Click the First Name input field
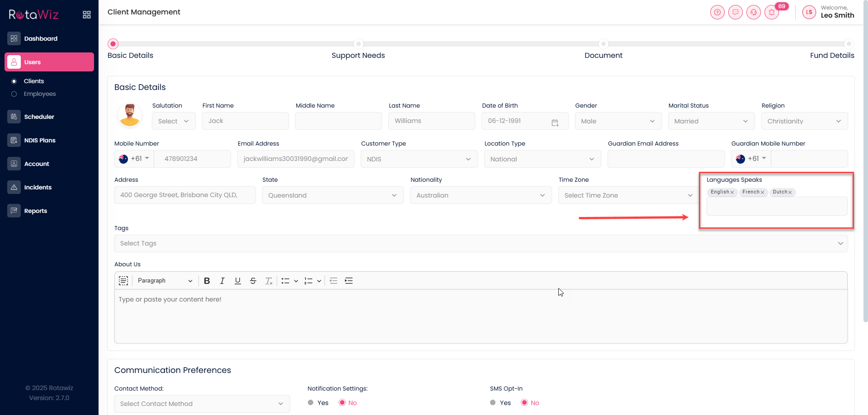868x415 pixels. click(245, 121)
